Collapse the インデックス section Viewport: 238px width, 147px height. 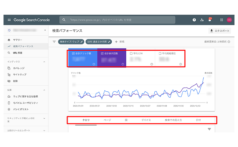coord(44,62)
